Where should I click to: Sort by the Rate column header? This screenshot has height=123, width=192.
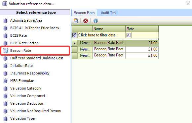tap(142, 29)
